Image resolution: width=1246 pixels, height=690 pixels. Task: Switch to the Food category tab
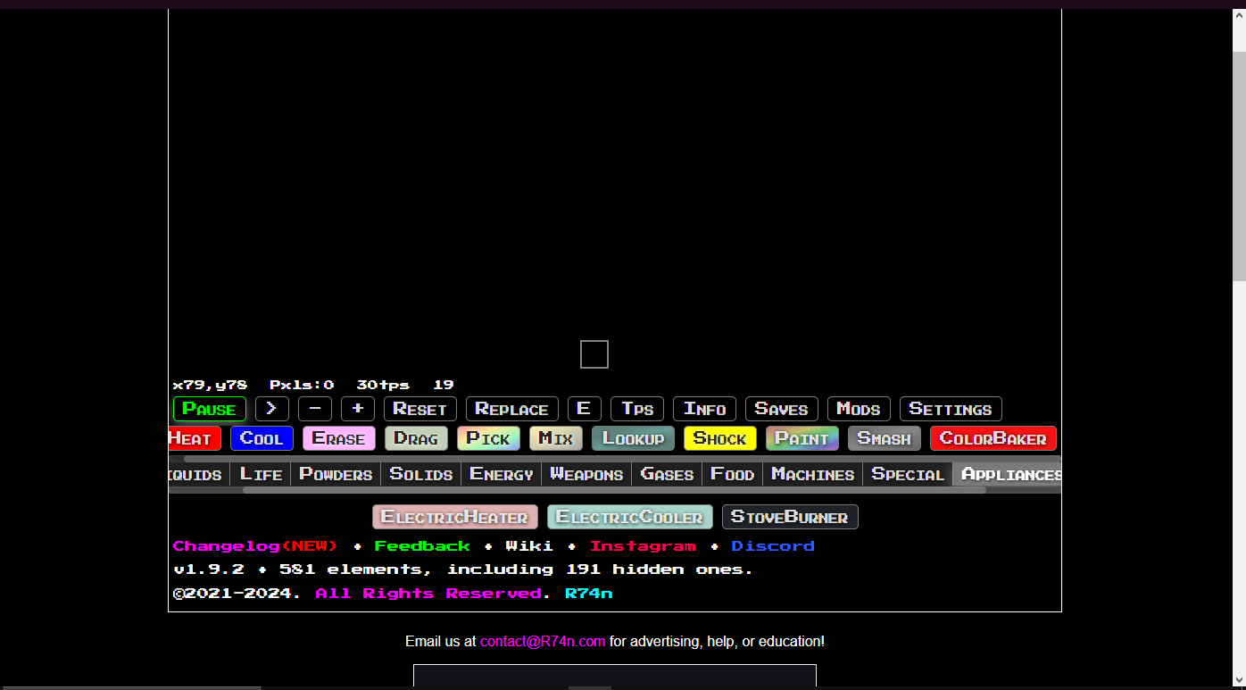click(x=733, y=474)
